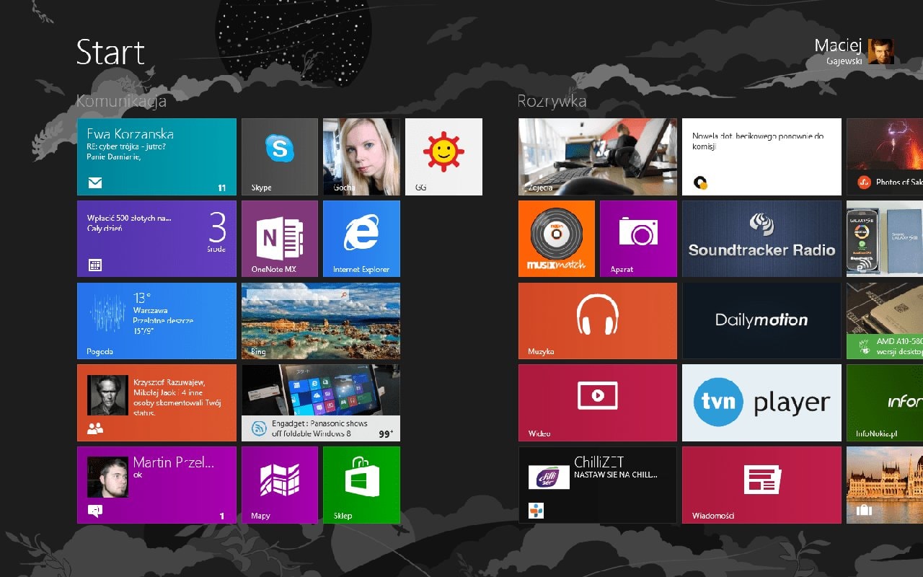923x577 pixels.
Task: Open tile with Nowela dot. becikowego headline
Action: (x=761, y=157)
